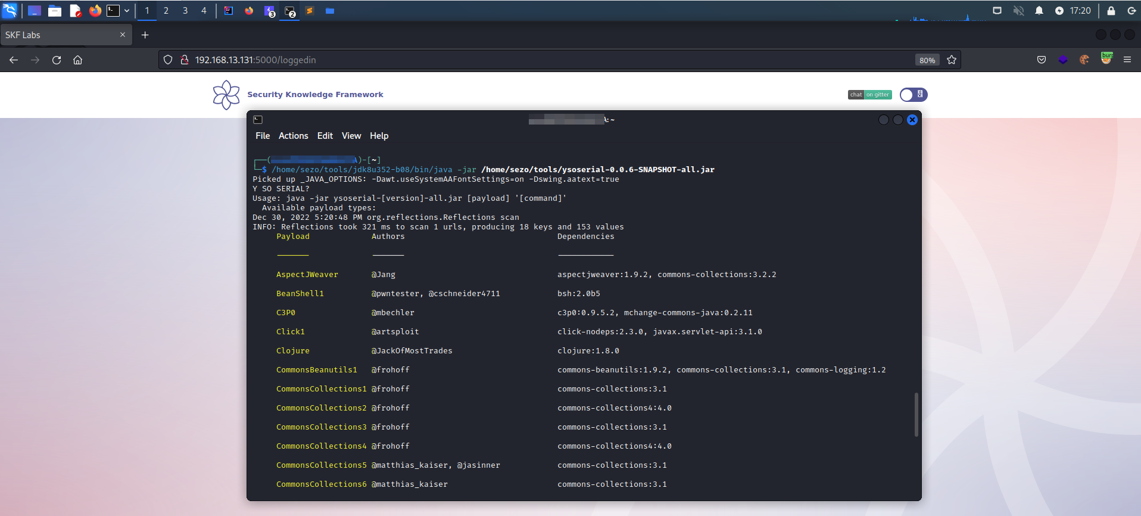
Task: Bookmark this page with the star icon
Action: pos(952,60)
